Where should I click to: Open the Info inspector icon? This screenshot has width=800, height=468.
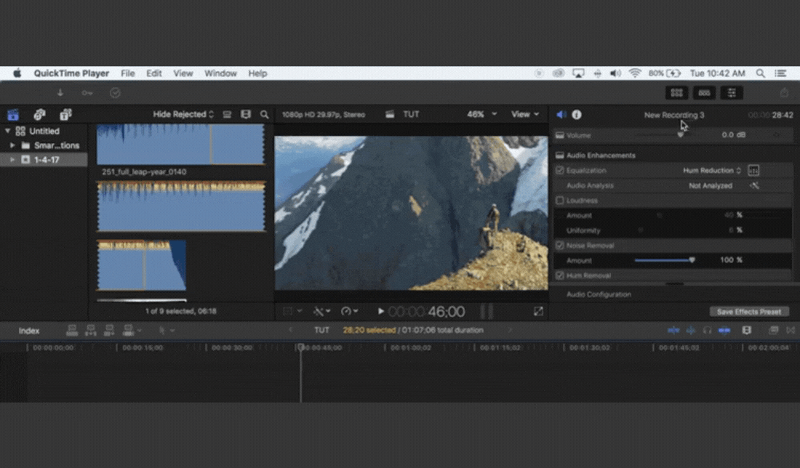577,115
